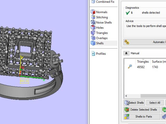Click the WCS label in viewport
Viewport: 166px width, 124px height.
[24, 81]
